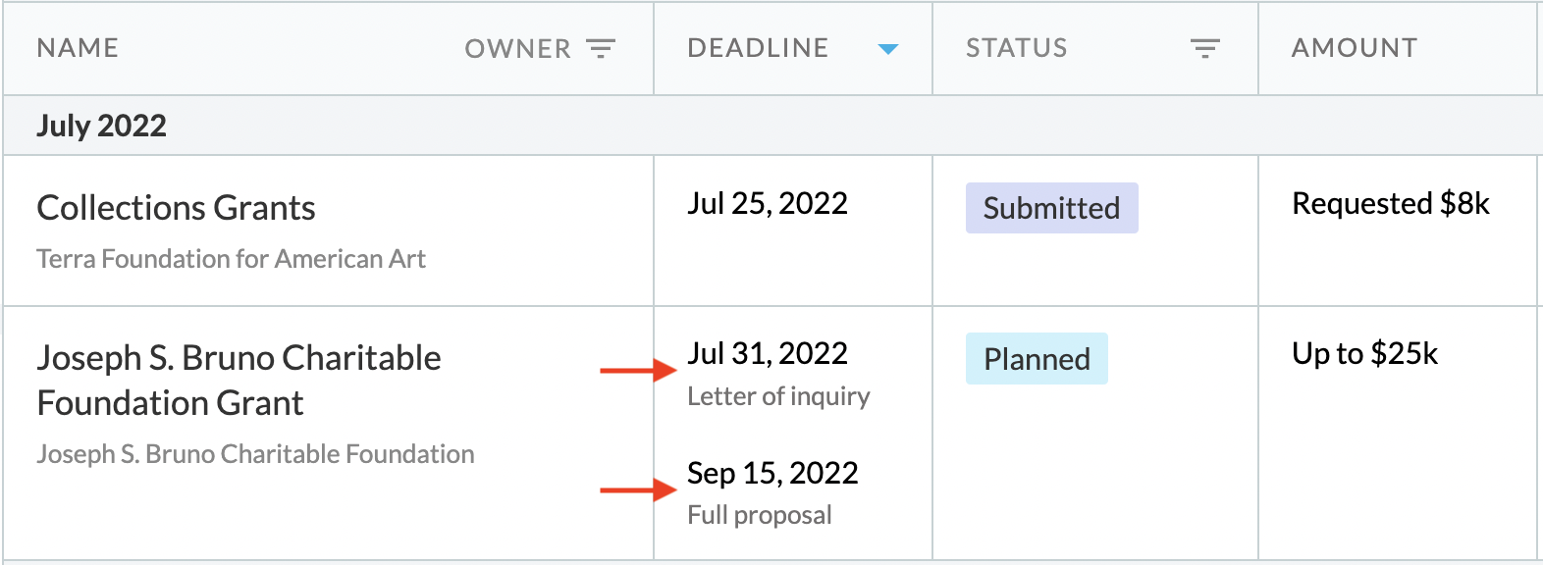Click the Name column header
Screen dimensions: 1543x565
(x=78, y=48)
